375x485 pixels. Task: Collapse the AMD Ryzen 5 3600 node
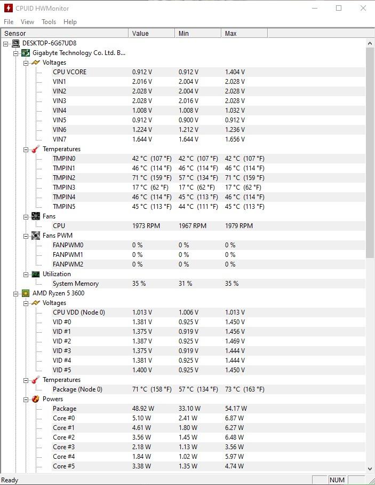(15, 294)
